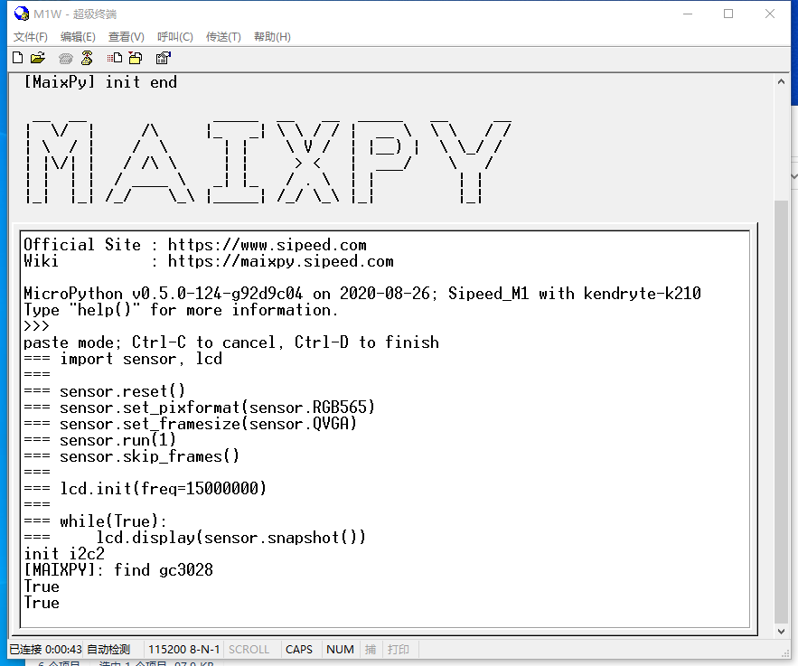Image resolution: width=798 pixels, height=666 pixels.
Task: Open the 帮助(H) menu
Action: [x=272, y=37]
